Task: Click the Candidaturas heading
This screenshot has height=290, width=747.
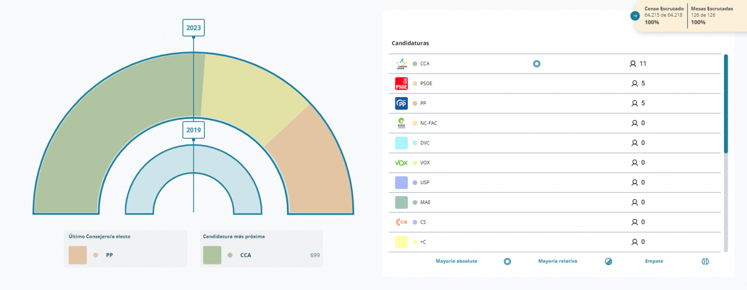Action: tap(410, 44)
